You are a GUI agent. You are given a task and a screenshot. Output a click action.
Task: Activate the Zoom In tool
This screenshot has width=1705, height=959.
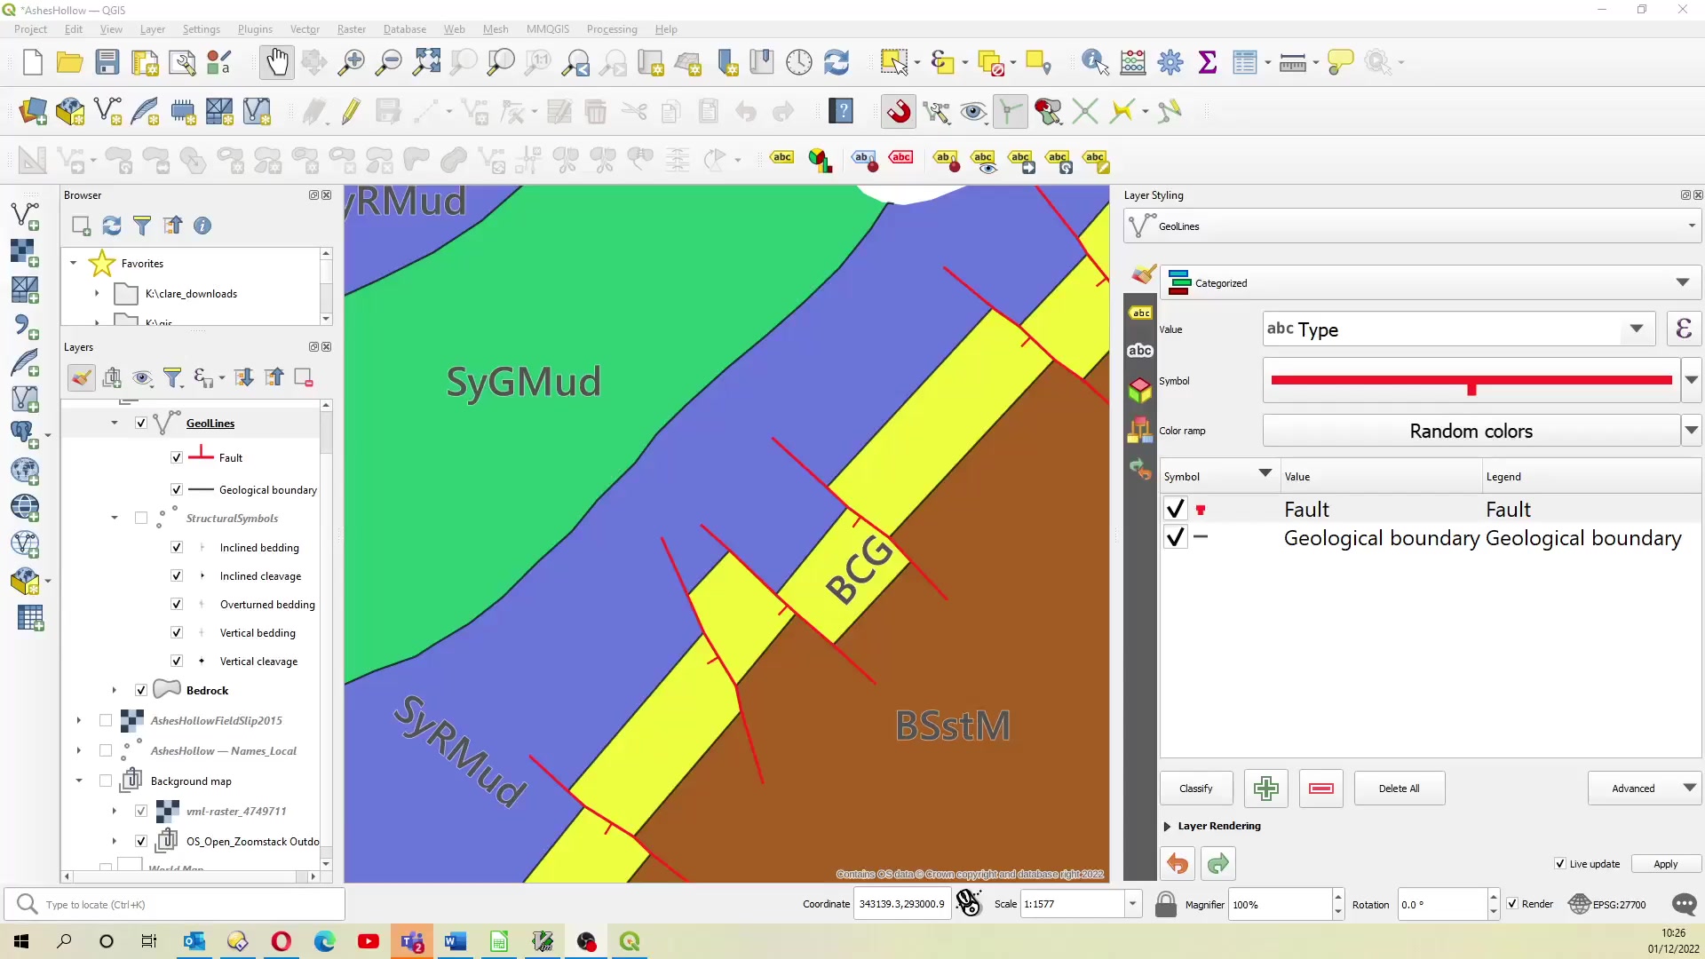tap(351, 62)
